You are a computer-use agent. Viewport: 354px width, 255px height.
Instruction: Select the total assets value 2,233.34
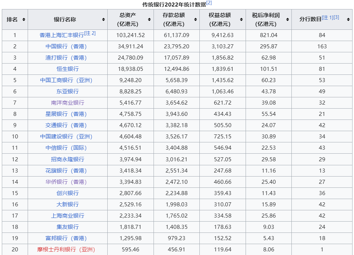click(x=131, y=216)
